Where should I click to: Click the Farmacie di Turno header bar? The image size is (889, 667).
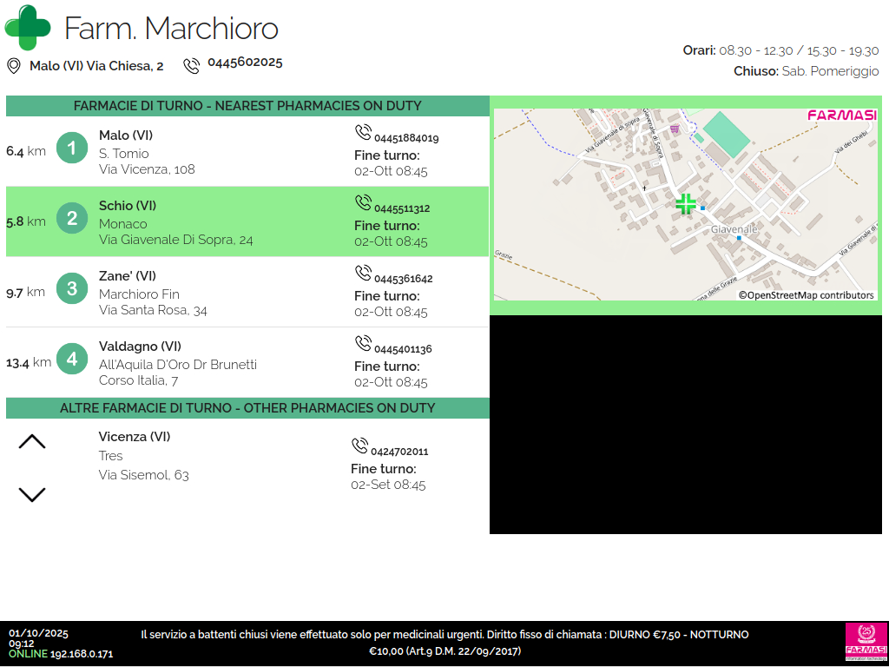click(247, 106)
